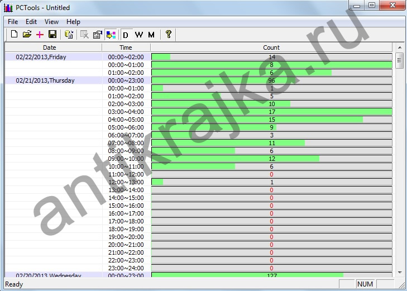Open the Help menu
407x291 pixels.
(73, 22)
